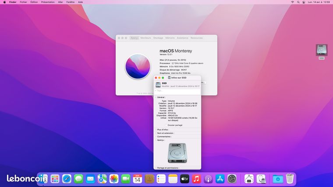This screenshot has width=333, height=187.
Task: Open the Fichier menu
Action: point(23,2)
